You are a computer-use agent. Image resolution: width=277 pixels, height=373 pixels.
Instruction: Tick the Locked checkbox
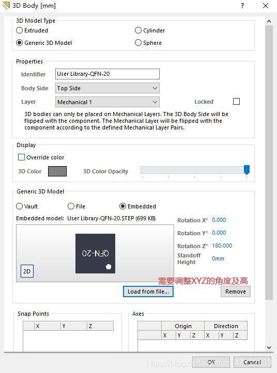coord(236,102)
